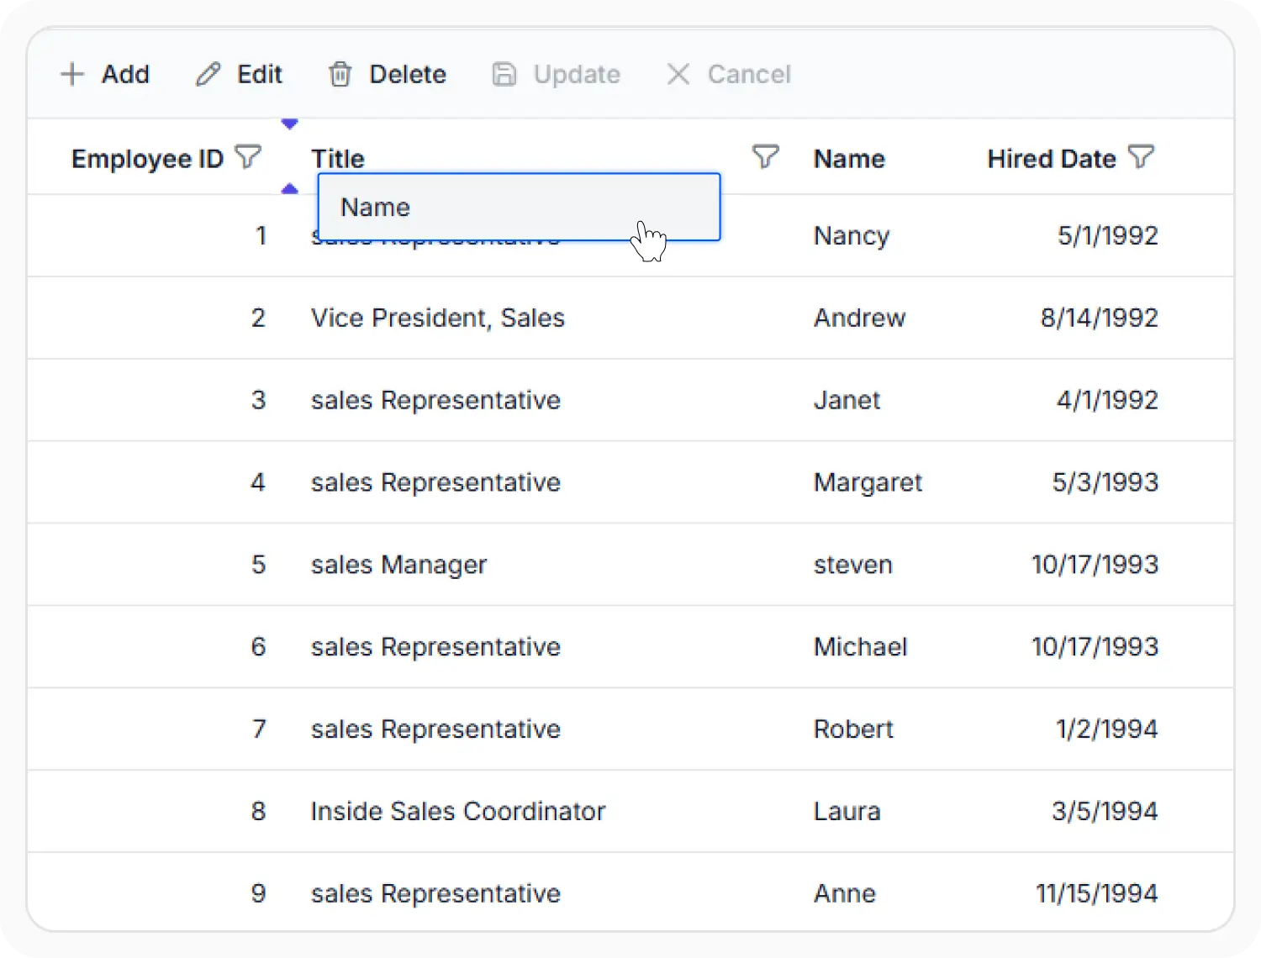
Task: Select the Michael name cell
Action: click(860, 647)
